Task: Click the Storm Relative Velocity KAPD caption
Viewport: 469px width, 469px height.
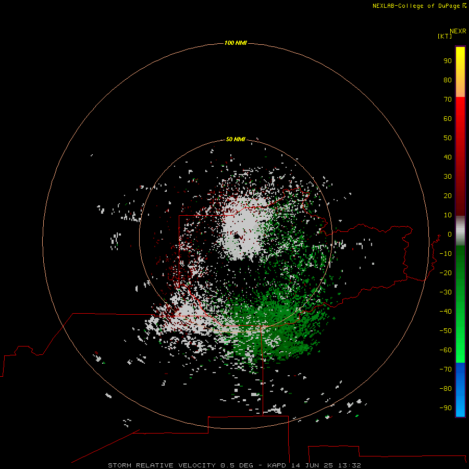Action: [234, 465]
